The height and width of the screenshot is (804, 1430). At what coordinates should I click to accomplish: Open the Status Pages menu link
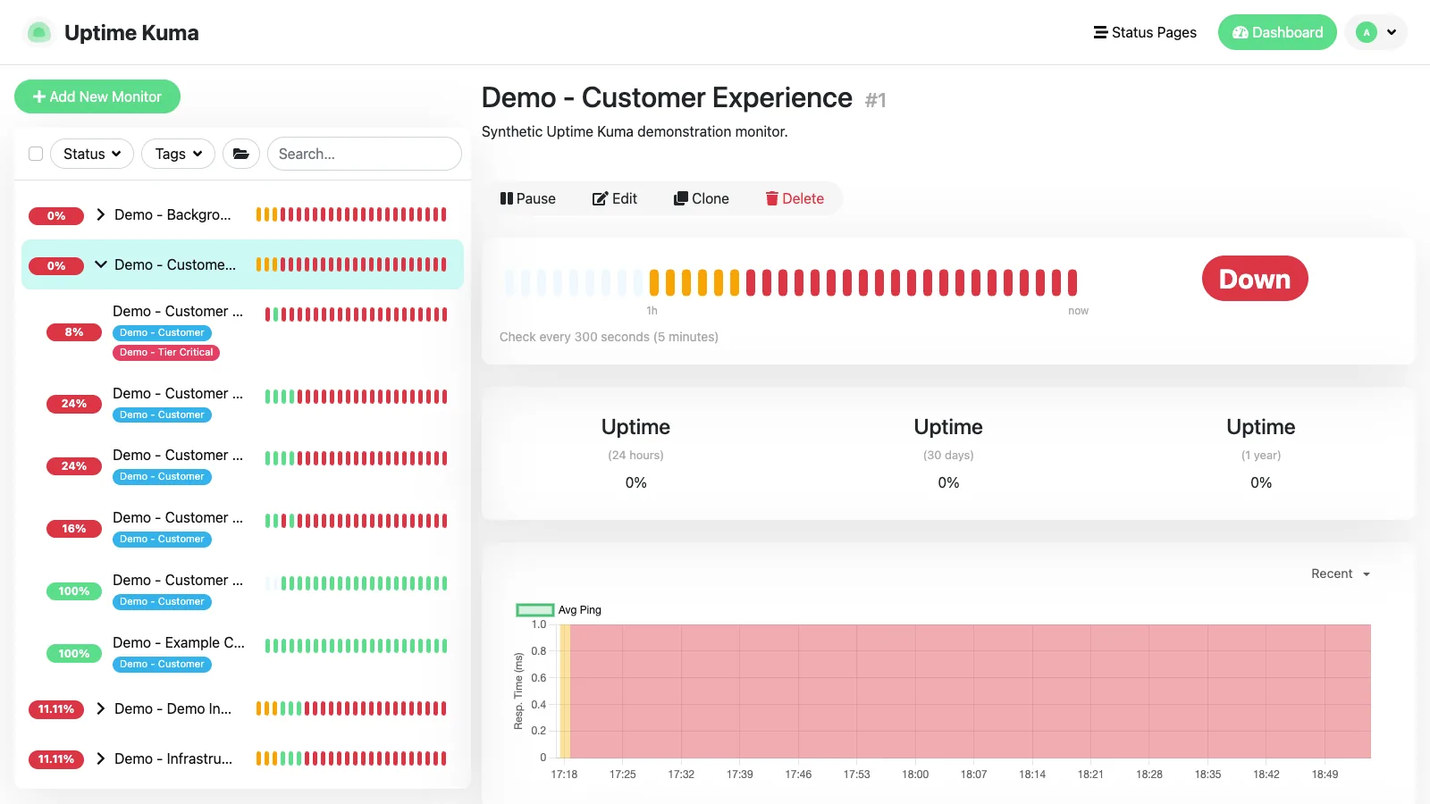tap(1145, 32)
